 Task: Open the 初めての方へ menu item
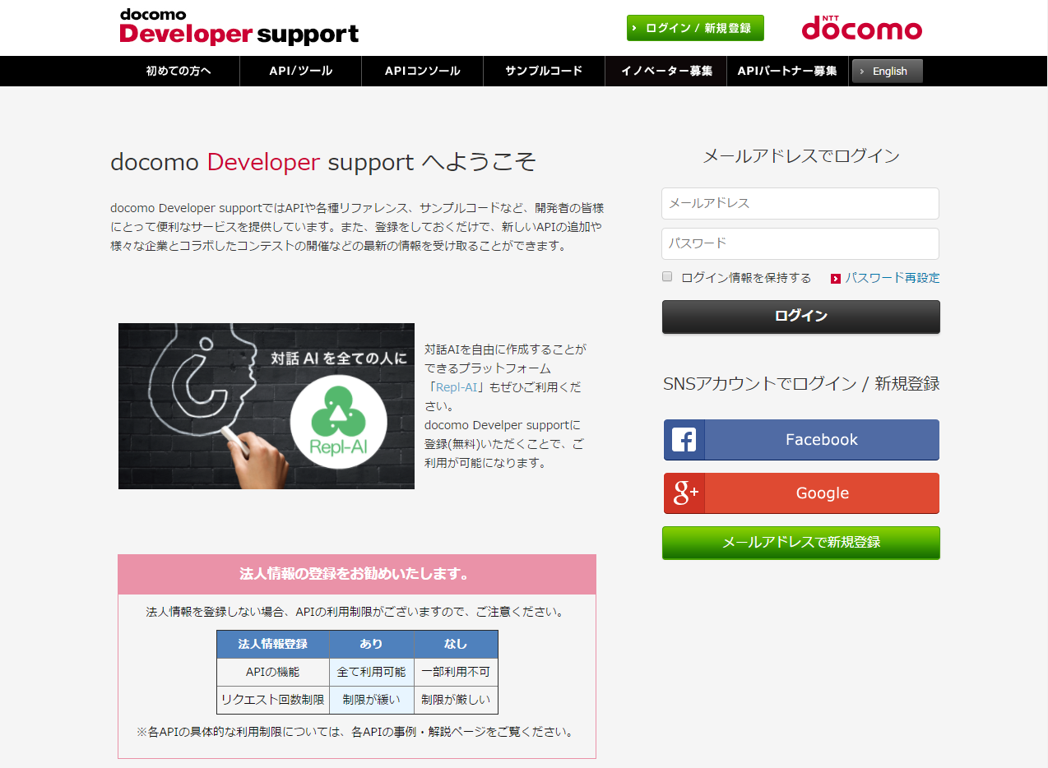point(179,71)
